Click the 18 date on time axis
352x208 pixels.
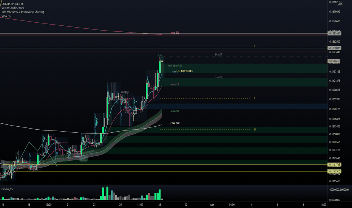click(x=29, y=205)
